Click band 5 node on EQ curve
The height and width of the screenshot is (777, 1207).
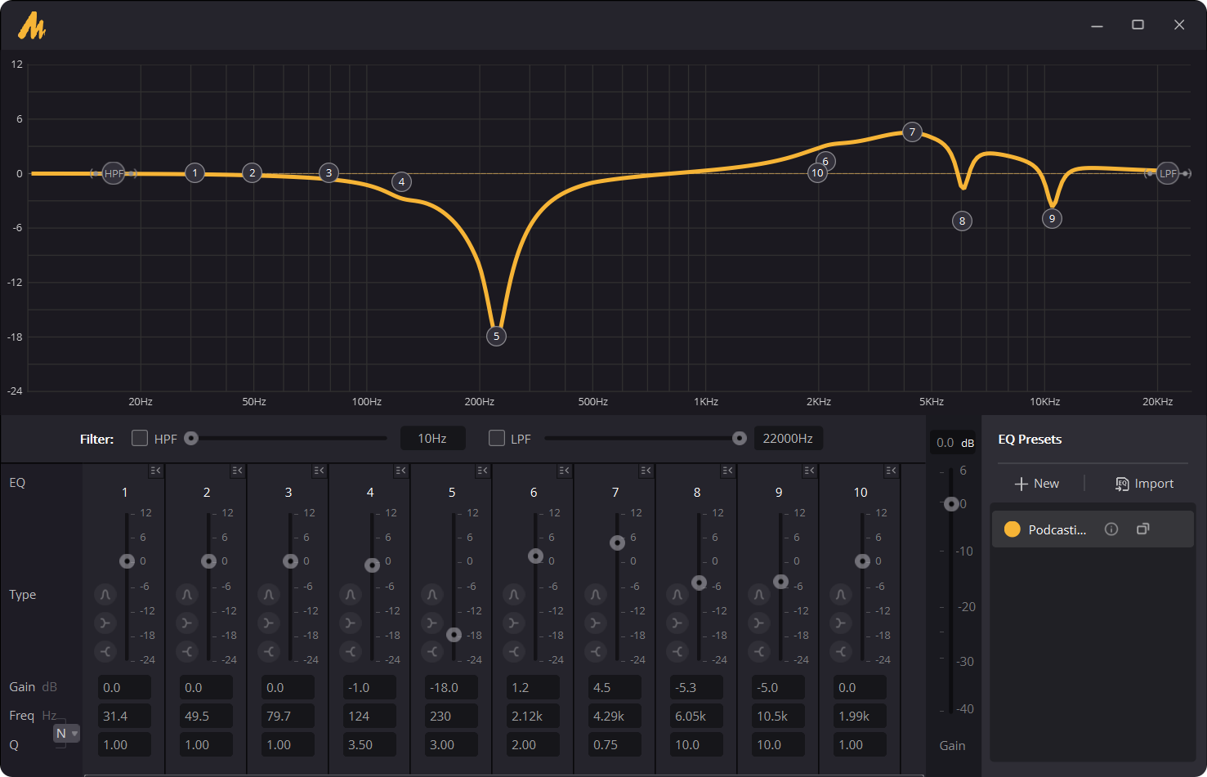(x=496, y=336)
